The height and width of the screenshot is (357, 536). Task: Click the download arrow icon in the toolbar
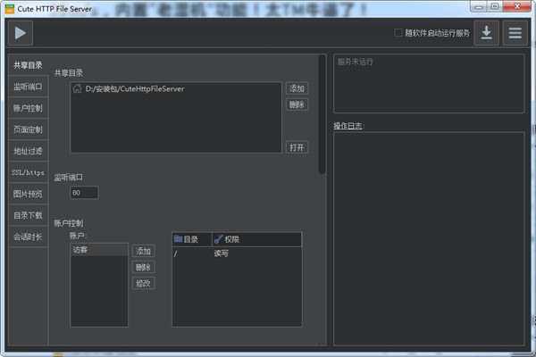[486, 33]
